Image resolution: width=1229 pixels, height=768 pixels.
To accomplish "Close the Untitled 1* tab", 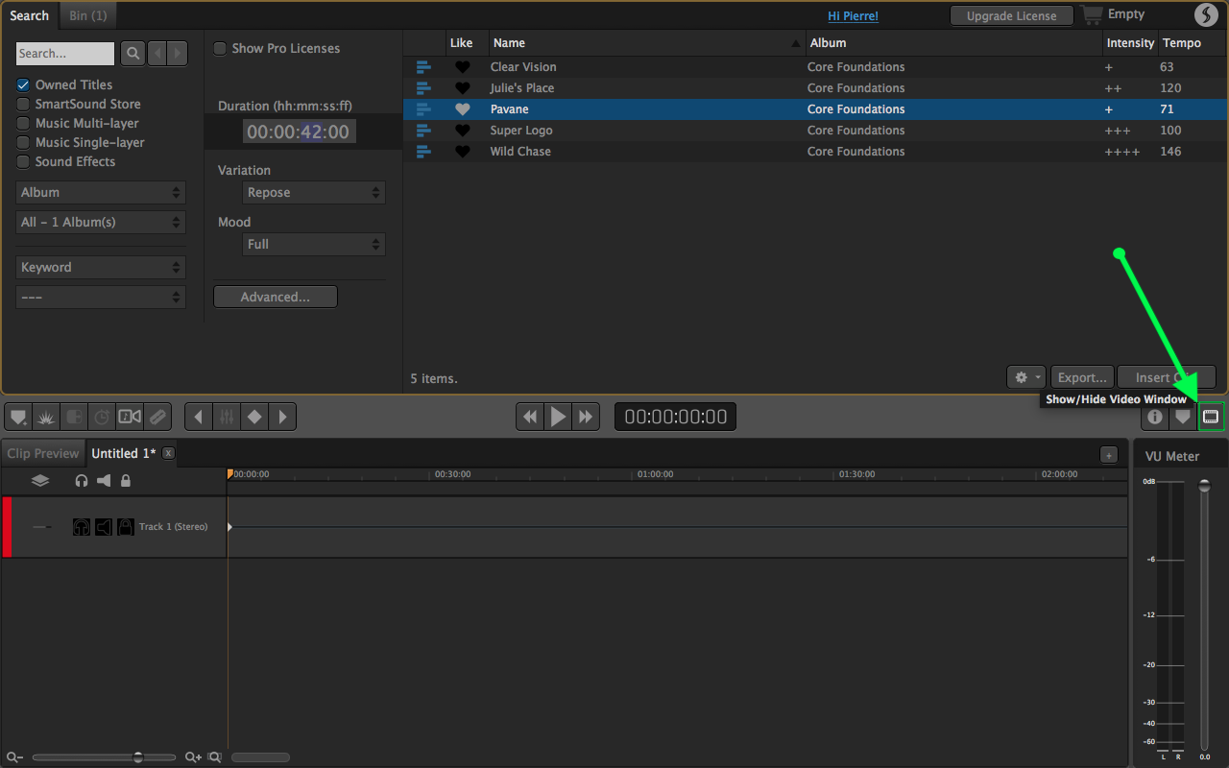I will click(x=169, y=453).
